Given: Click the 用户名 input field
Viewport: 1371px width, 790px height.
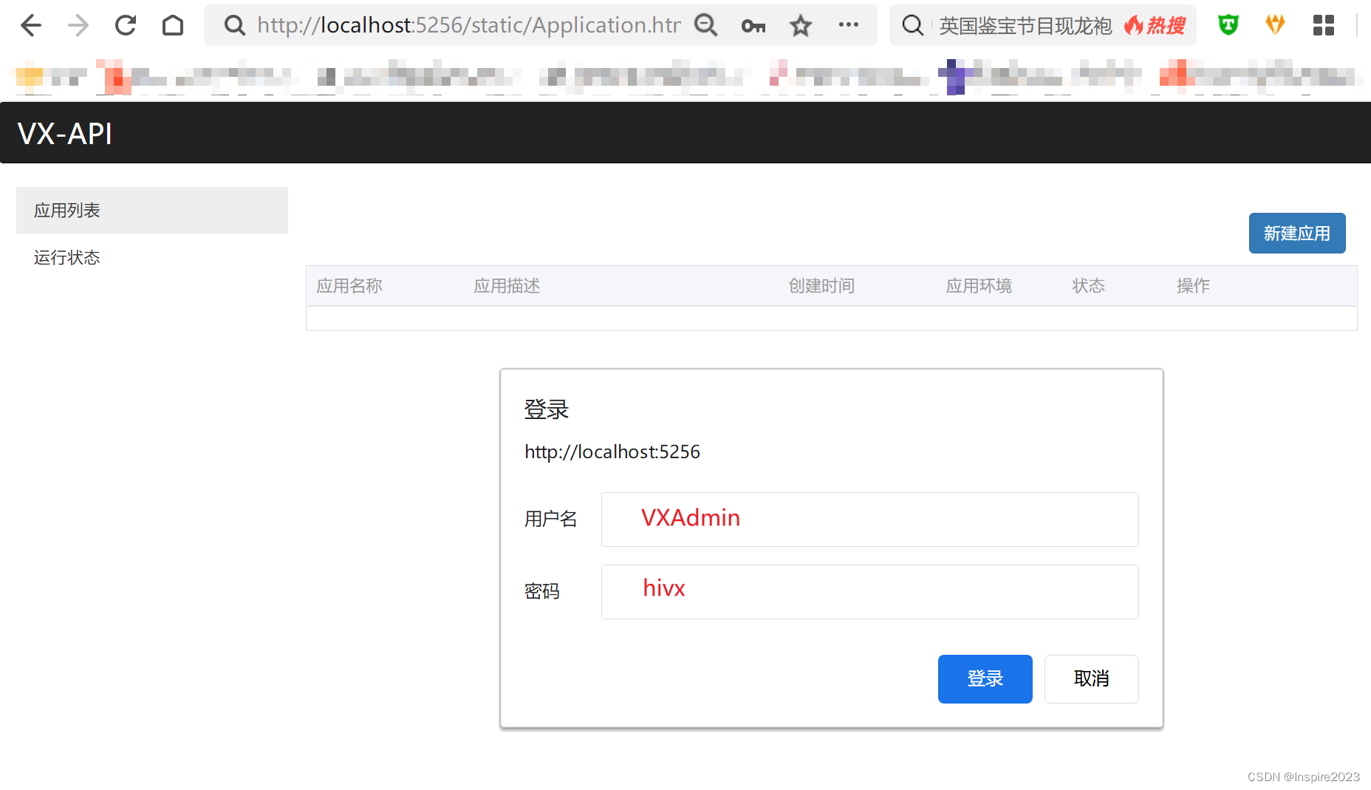Looking at the screenshot, I should (870, 520).
